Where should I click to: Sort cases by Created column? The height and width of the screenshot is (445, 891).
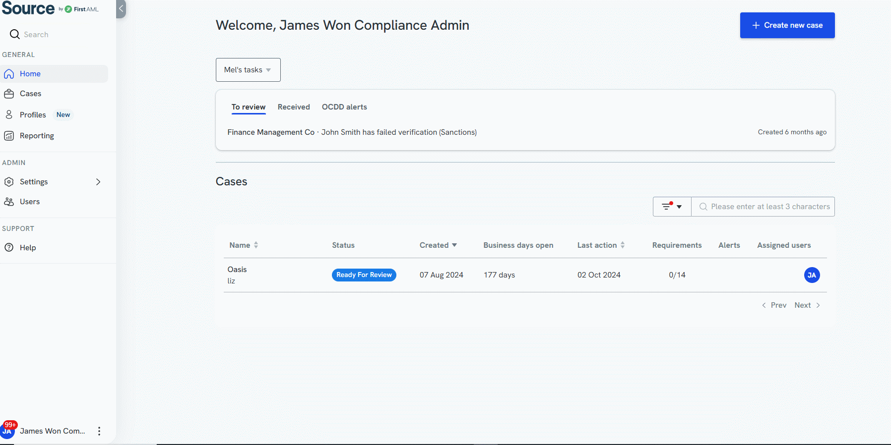438,245
